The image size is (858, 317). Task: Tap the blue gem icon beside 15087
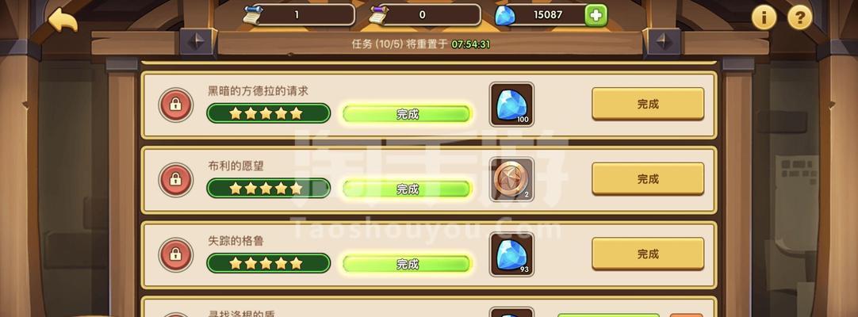coord(504,15)
